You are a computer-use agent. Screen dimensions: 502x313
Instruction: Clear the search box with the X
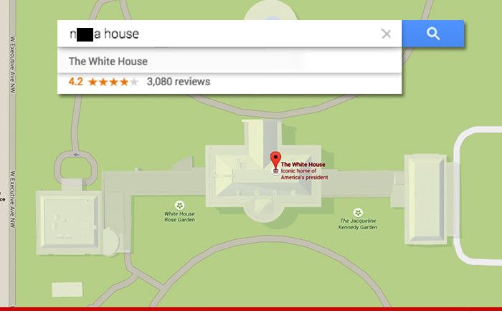[x=386, y=34]
